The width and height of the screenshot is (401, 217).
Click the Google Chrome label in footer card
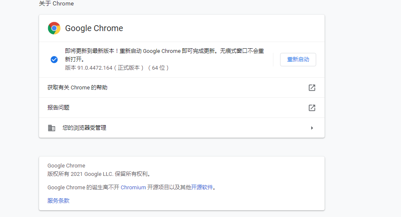66,166
